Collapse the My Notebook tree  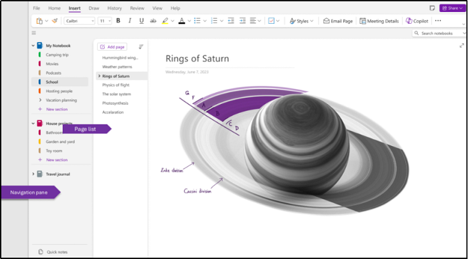(x=33, y=46)
